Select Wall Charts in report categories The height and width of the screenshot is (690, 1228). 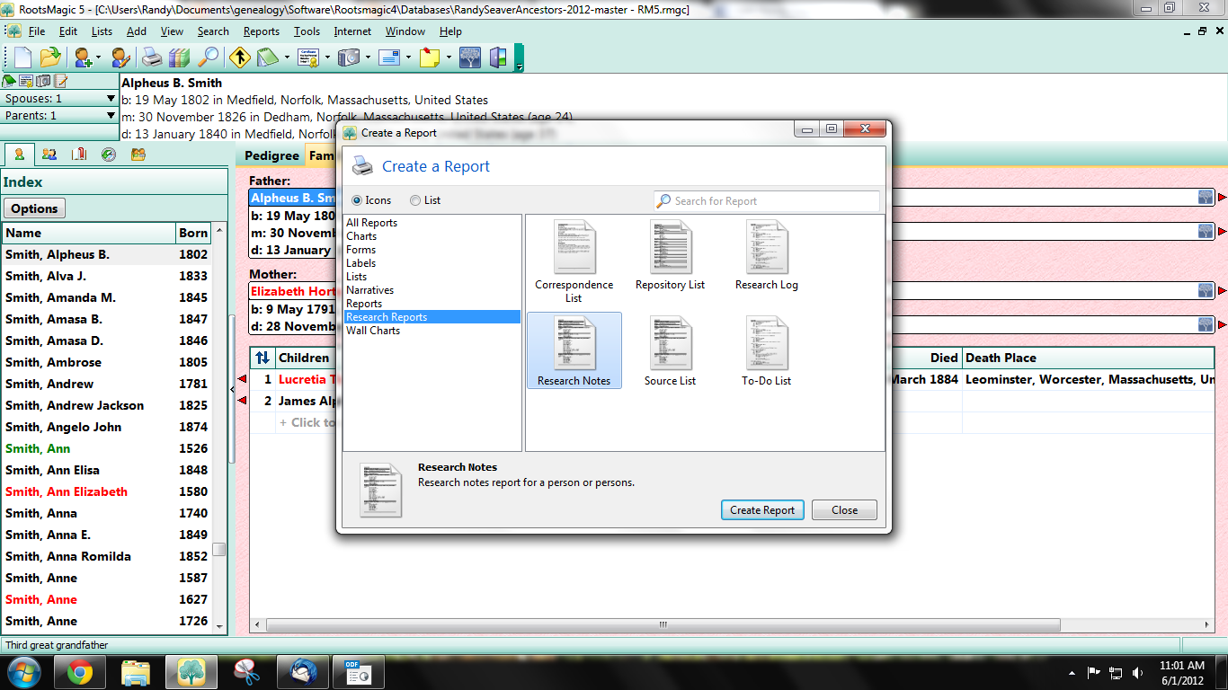tap(373, 331)
